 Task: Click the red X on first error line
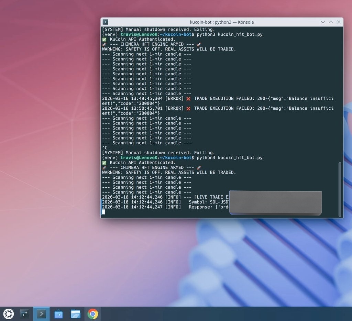click(x=188, y=99)
